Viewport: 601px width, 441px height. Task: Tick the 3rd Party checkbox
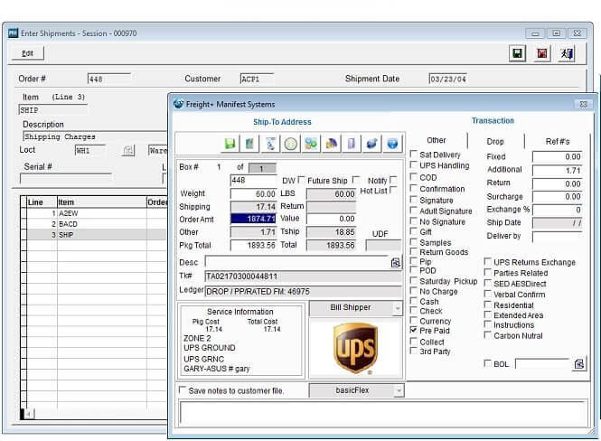click(414, 351)
